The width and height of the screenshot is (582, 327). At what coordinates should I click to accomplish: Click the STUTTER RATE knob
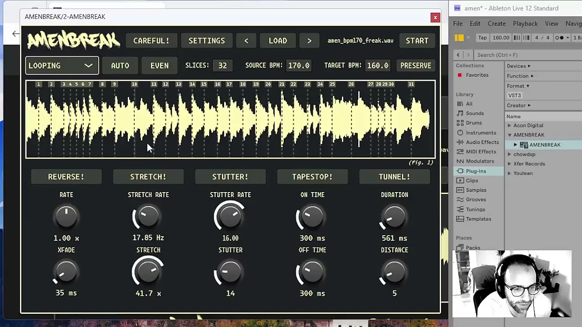(230, 217)
